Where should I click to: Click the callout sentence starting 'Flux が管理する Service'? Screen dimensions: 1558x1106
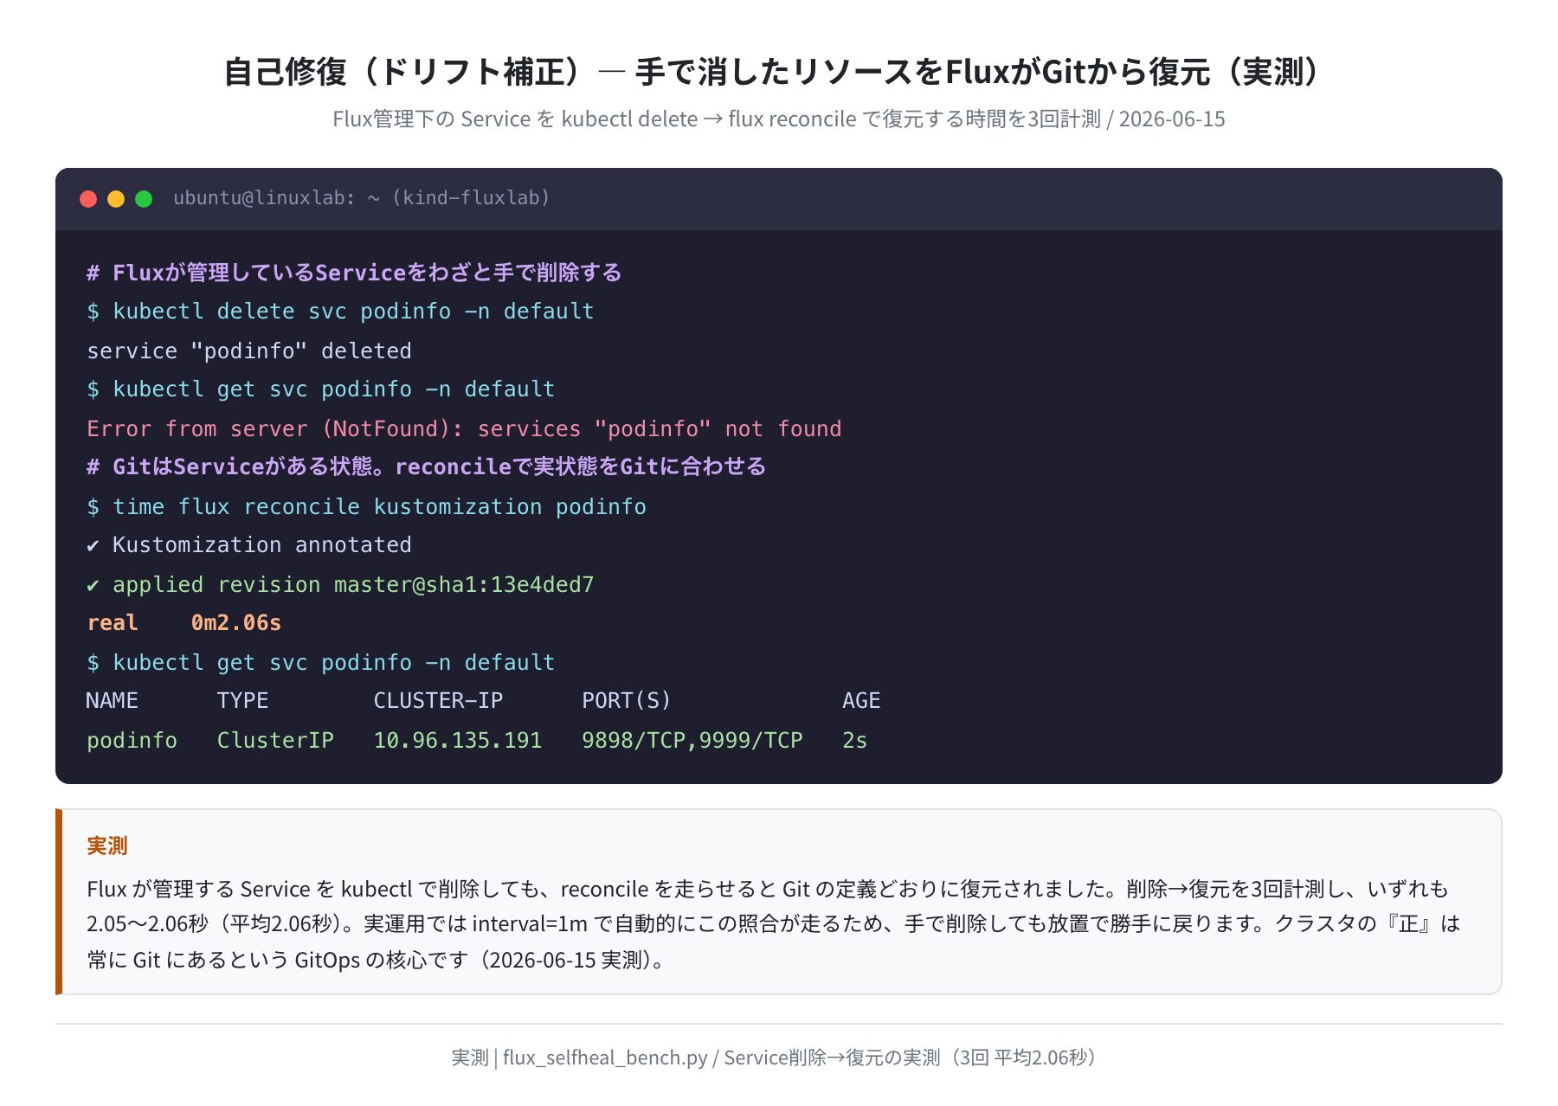tap(768, 889)
